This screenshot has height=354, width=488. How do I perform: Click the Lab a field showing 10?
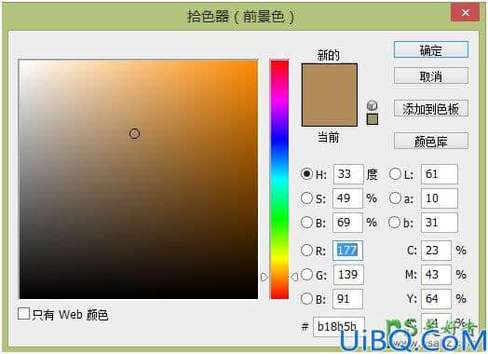click(x=440, y=198)
